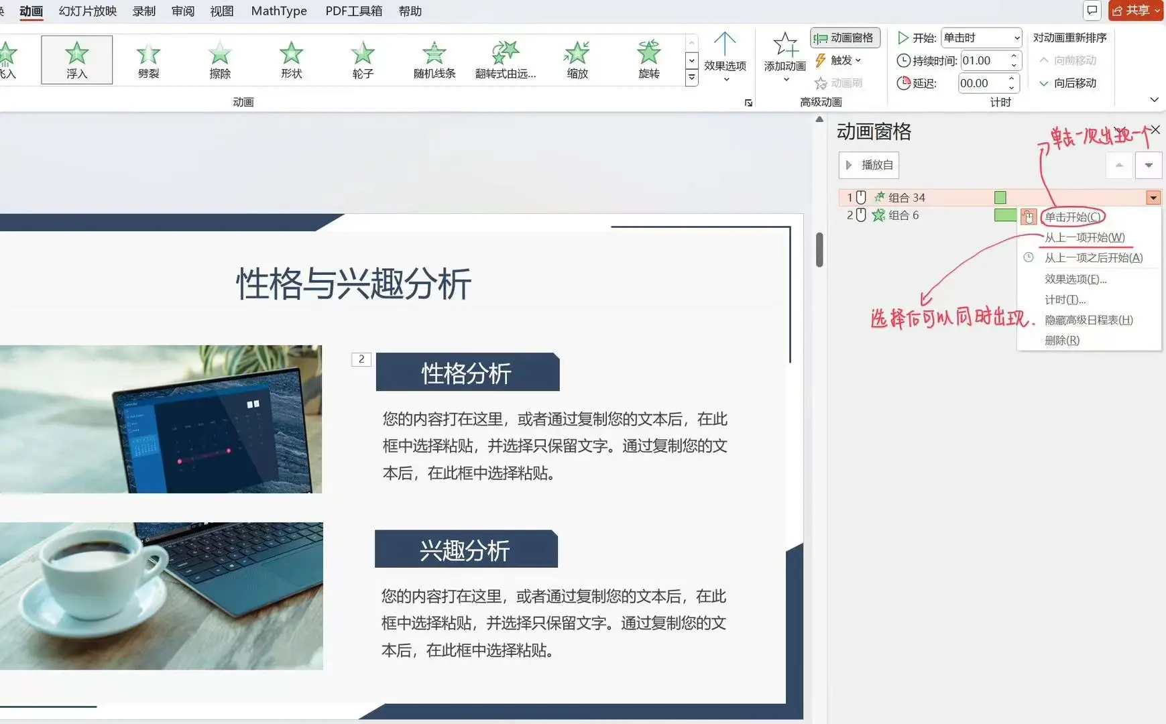
Task: Click the 共享 (Share) button
Action: pos(1136,11)
